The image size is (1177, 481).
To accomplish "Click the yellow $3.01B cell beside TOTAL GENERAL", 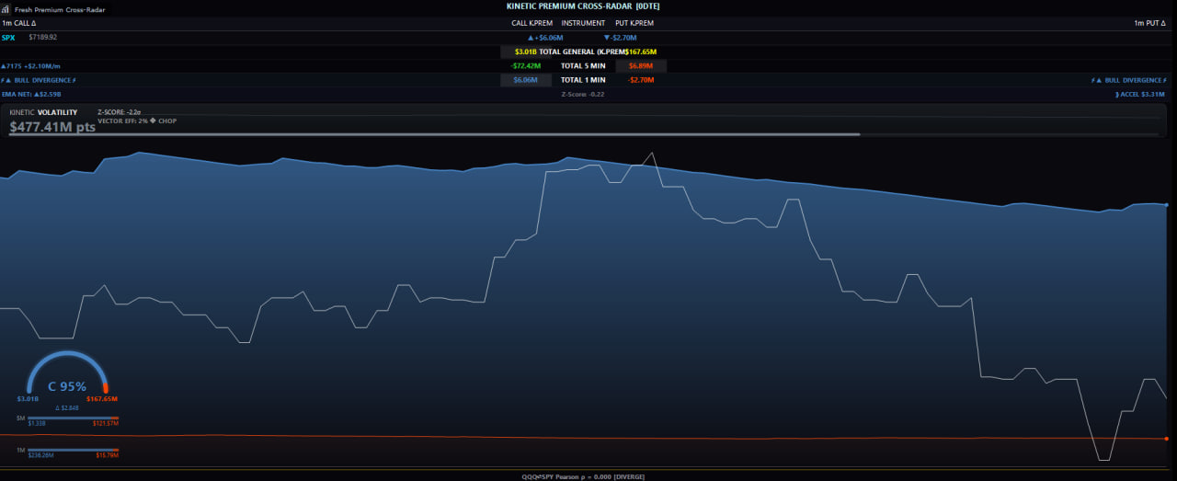I will point(525,52).
